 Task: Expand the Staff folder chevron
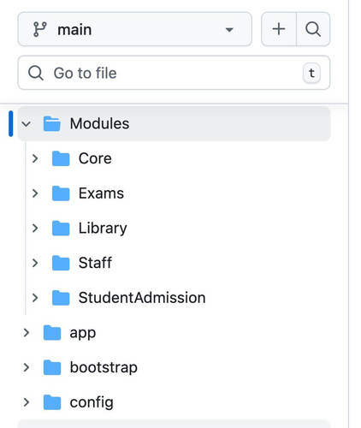[x=35, y=263]
